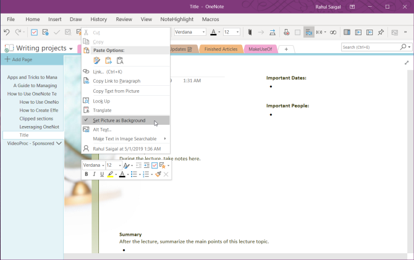Click ribbon font color A button
414x260 pixels.
click(x=213, y=32)
